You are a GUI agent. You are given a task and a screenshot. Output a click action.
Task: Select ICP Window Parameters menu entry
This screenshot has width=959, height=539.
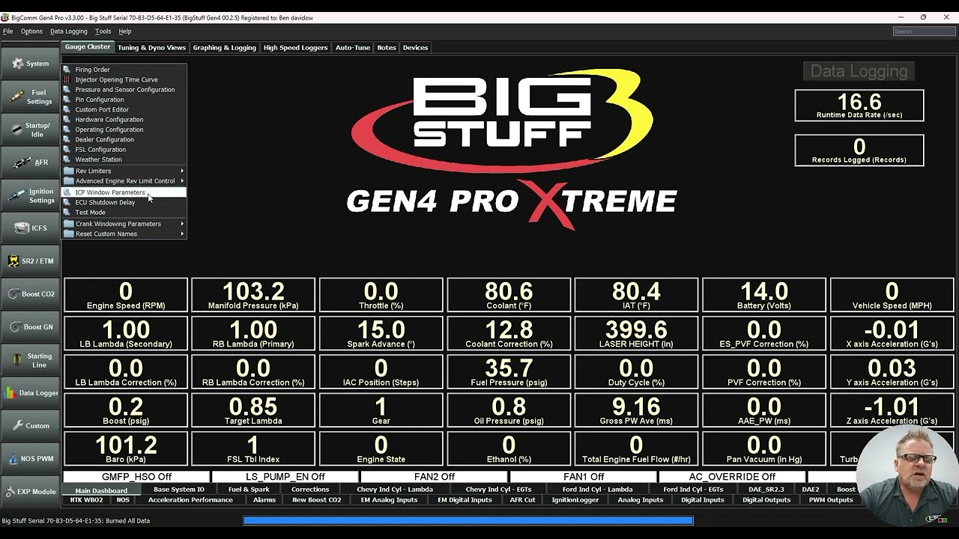[x=124, y=192]
